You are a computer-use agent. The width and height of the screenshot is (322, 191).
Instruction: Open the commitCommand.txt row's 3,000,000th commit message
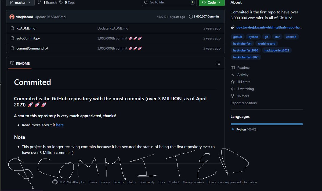point(120,48)
